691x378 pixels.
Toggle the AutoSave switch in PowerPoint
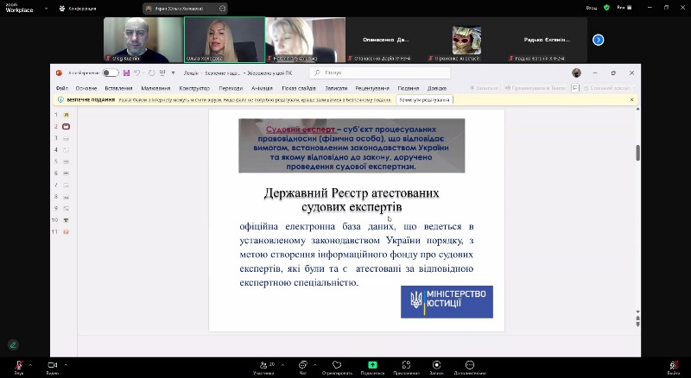click(x=111, y=73)
